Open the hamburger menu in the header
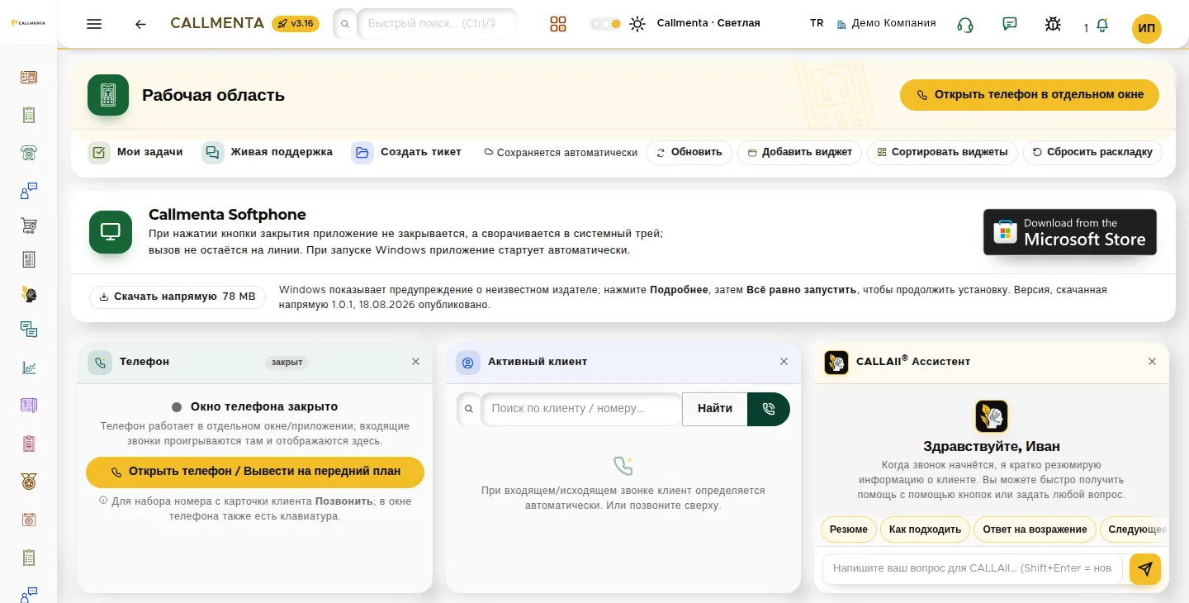The image size is (1189, 603). tap(94, 24)
